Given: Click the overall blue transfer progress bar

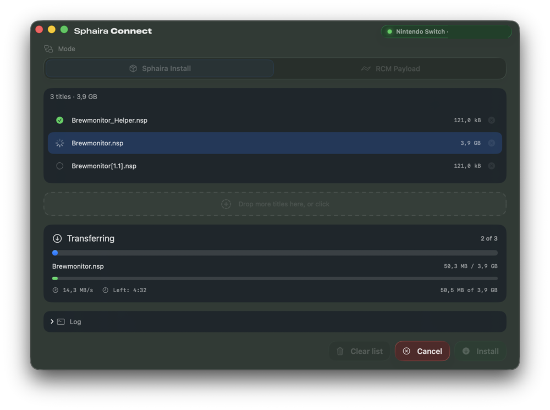Looking at the screenshot, I should [274, 253].
